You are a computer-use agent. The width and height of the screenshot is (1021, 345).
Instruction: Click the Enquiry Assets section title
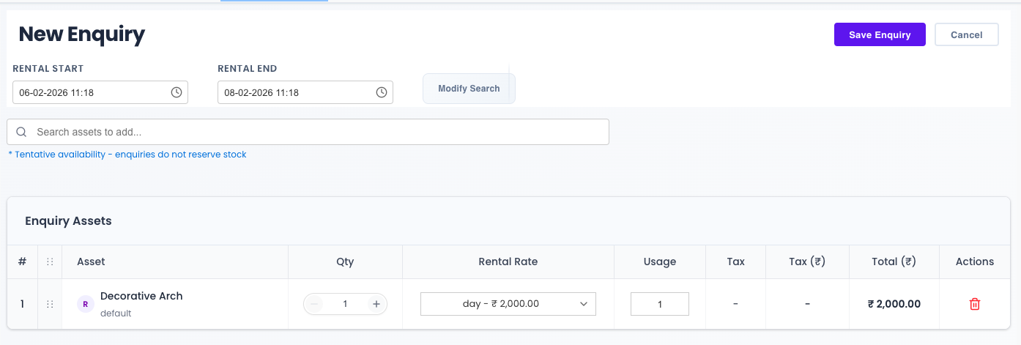(x=68, y=220)
